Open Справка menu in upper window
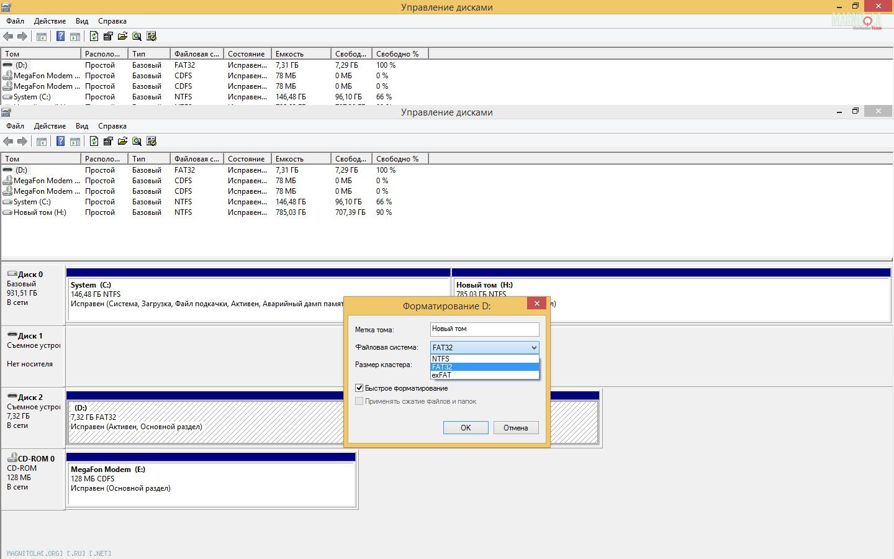Viewport: 894px width, 559px height. coord(112,21)
